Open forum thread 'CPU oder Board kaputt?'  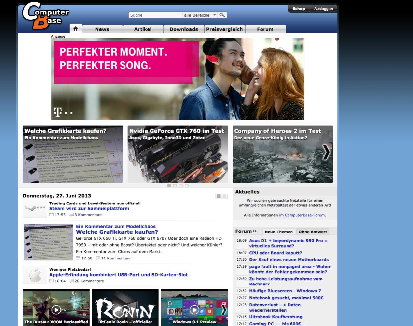coord(275,253)
